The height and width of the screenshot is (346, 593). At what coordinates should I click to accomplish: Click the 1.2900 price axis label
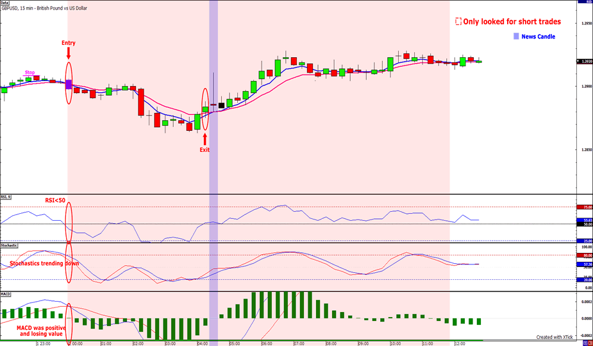coord(587,87)
